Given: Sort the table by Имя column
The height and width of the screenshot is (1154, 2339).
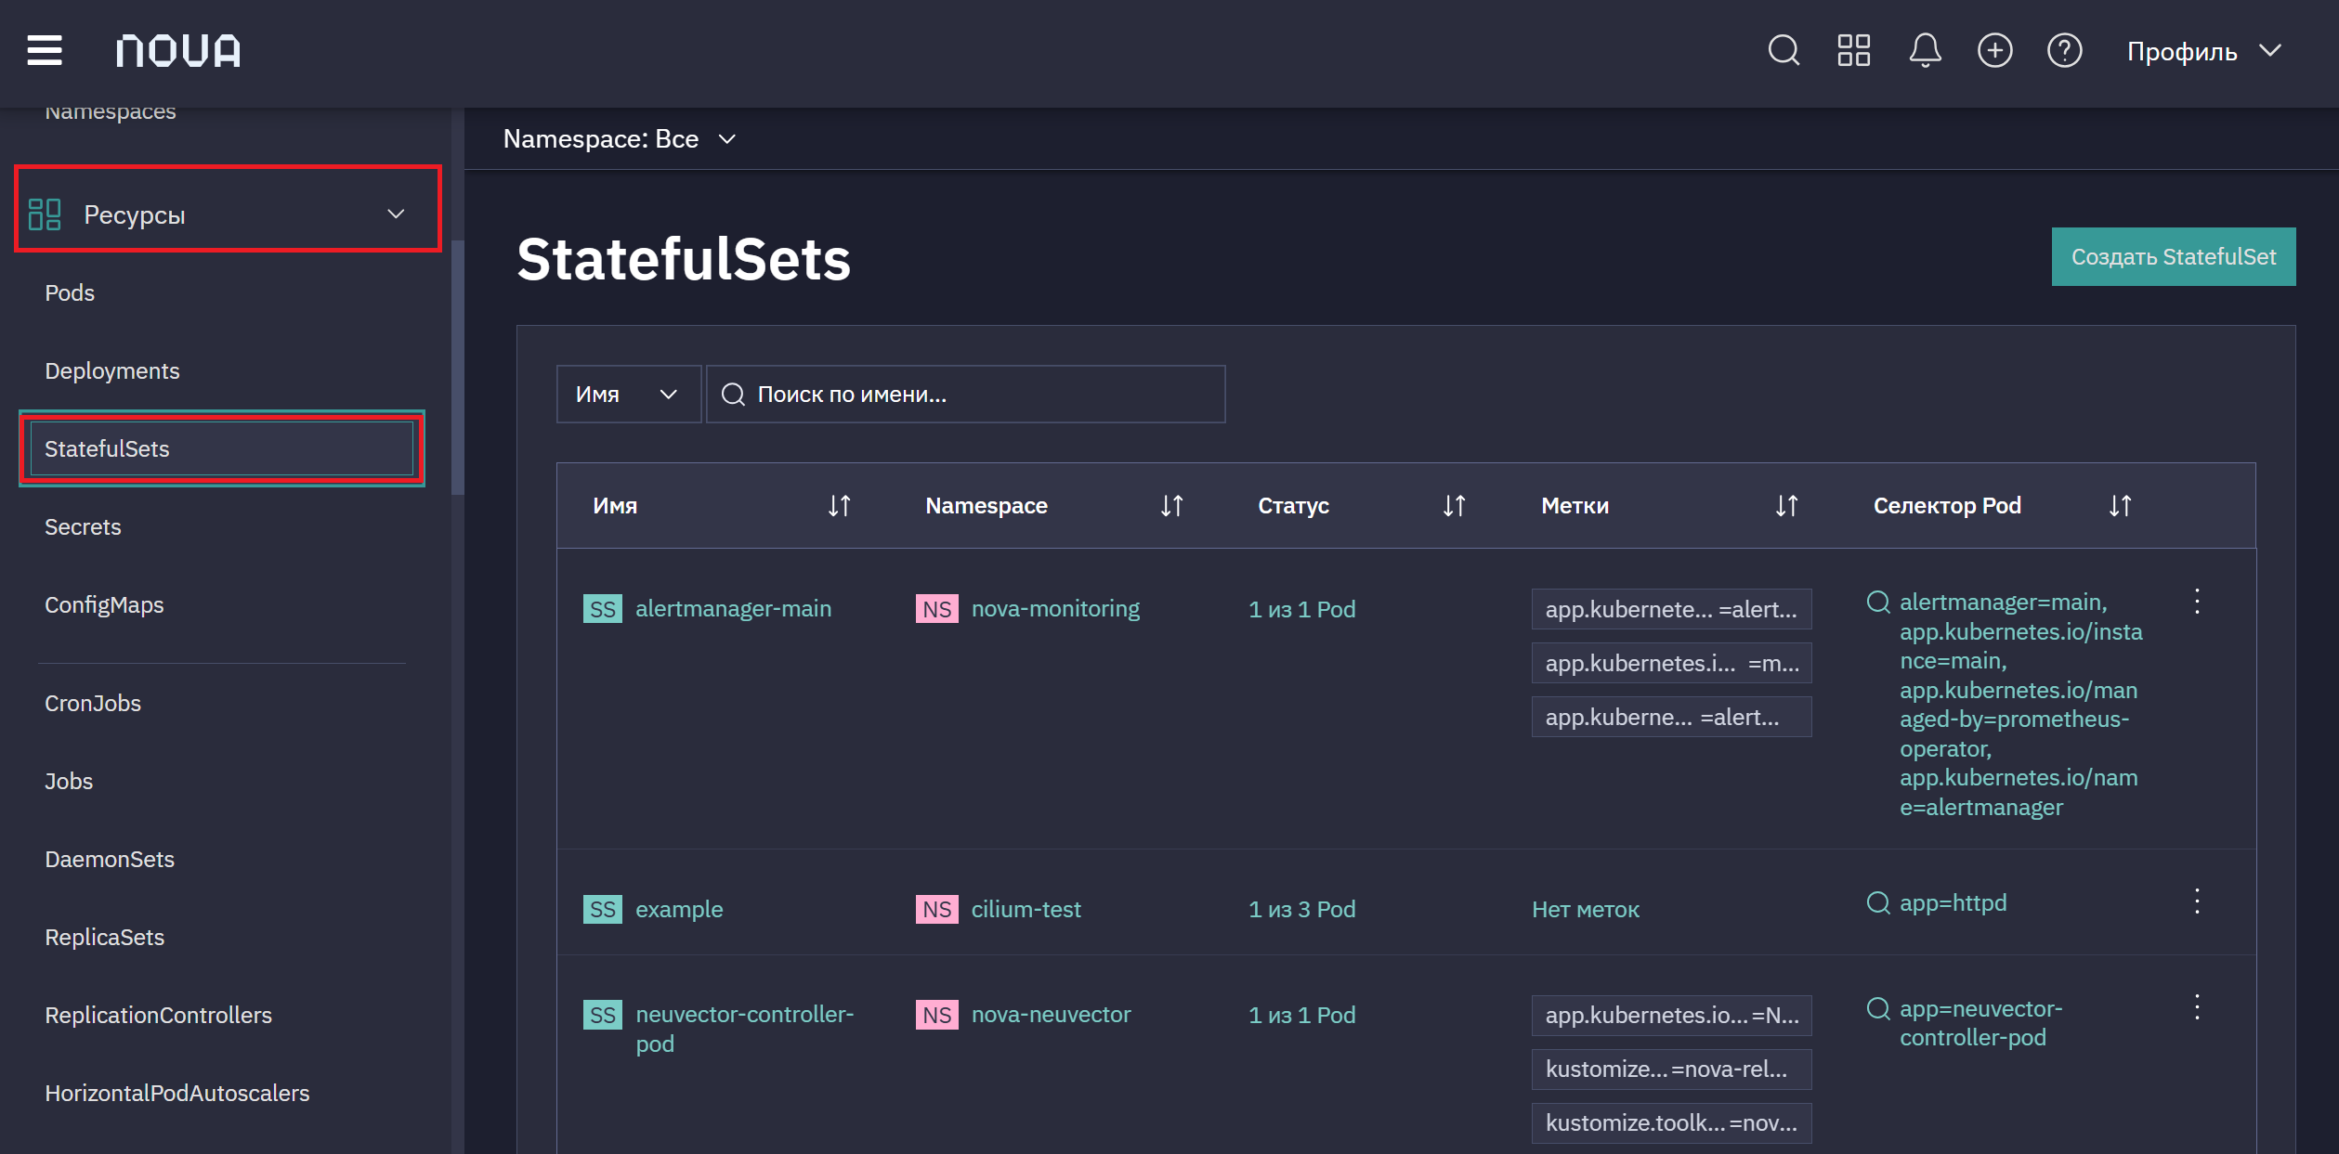Looking at the screenshot, I should click(839, 505).
